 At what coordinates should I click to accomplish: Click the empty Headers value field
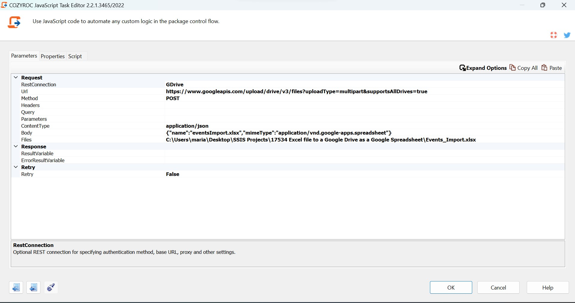(x=365, y=105)
